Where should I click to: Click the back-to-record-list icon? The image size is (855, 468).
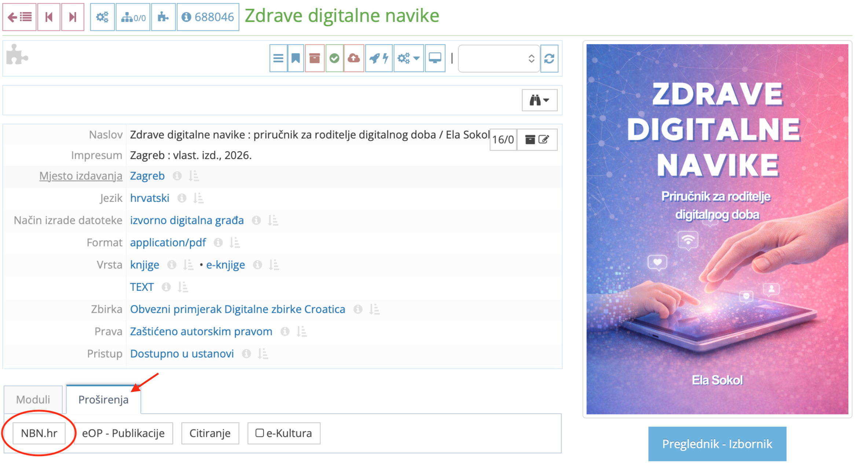coord(19,16)
